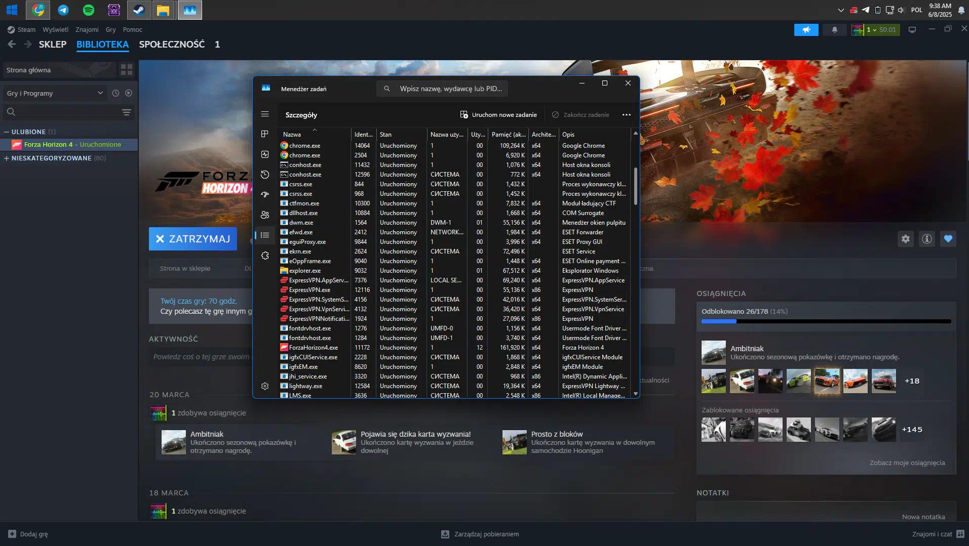Open Task Manager settings gear
969x546 pixels.
pos(265,386)
